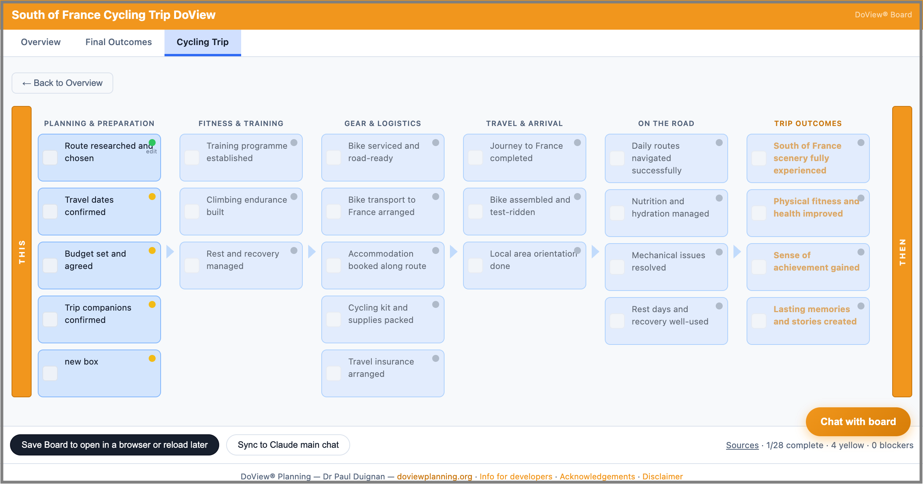Image resolution: width=923 pixels, height=484 pixels.
Task: Click grey status dot on Bike serviced card
Action: [436, 143]
